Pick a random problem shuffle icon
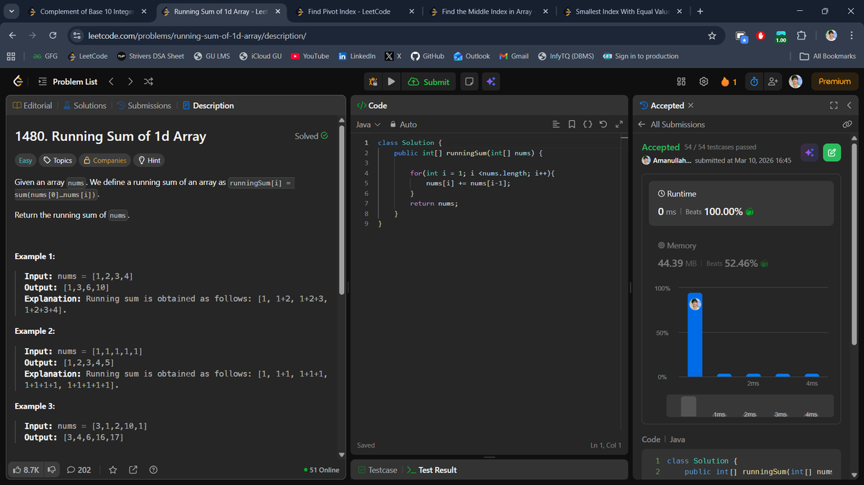The height and width of the screenshot is (485, 864). click(148, 81)
